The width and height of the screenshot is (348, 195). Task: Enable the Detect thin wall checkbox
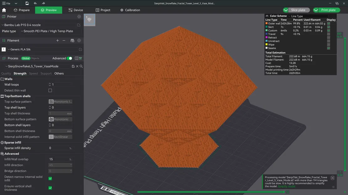tap(50, 90)
